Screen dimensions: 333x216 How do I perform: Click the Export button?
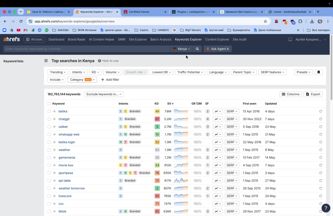313,94
